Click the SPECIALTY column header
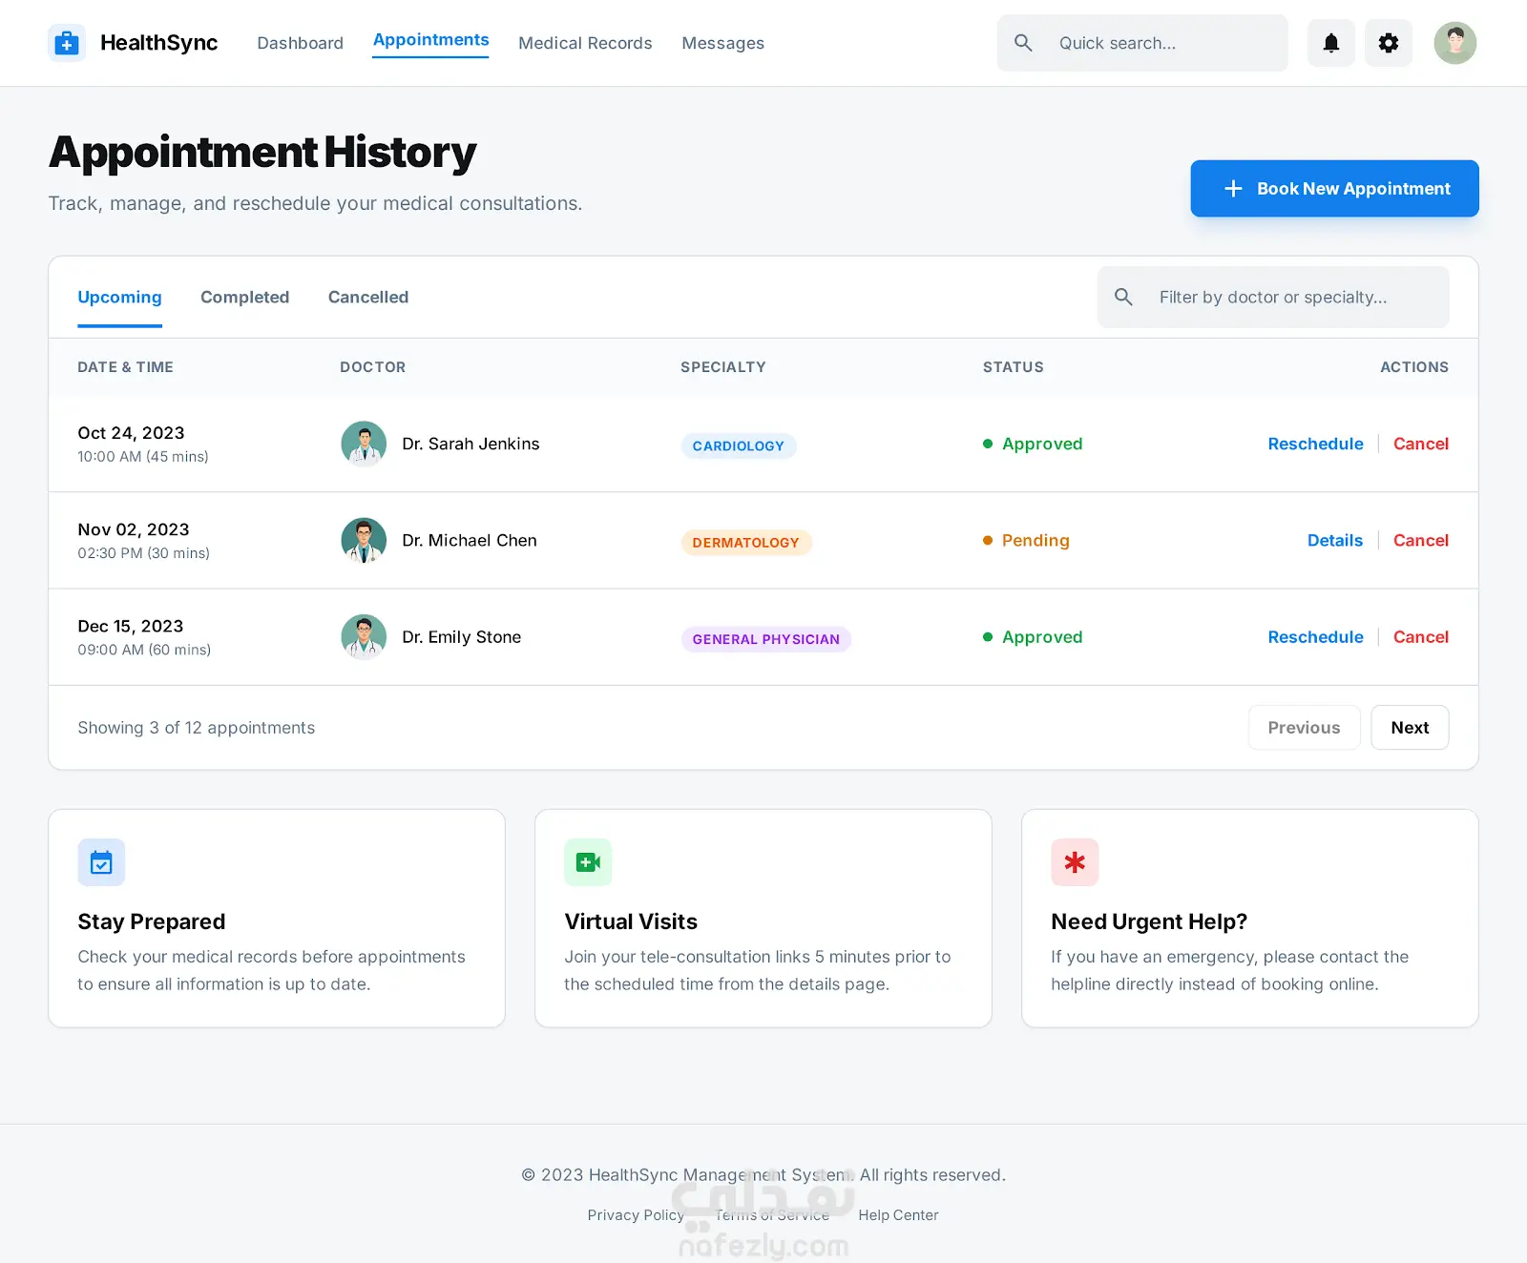This screenshot has height=1263, width=1527. [x=723, y=367]
